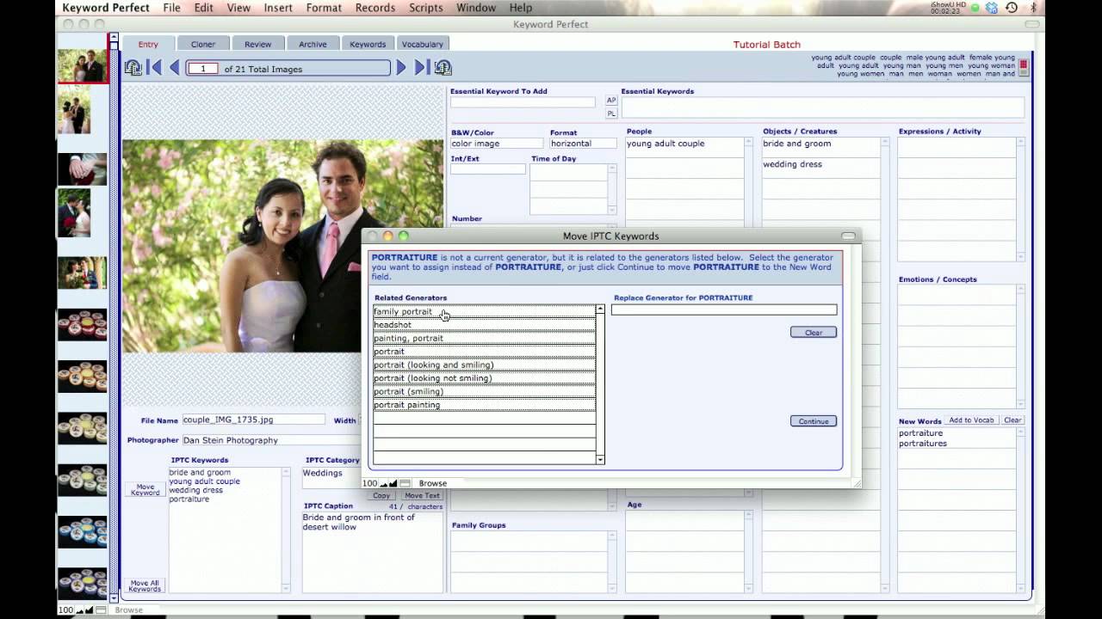Click 'portraiture' in IPTC Keywords list

[x=189, y=499]
